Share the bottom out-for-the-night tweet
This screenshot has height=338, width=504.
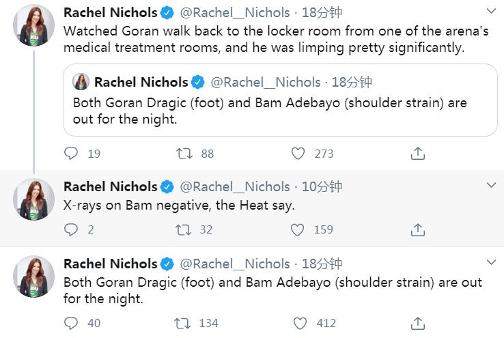coord(418,323)
